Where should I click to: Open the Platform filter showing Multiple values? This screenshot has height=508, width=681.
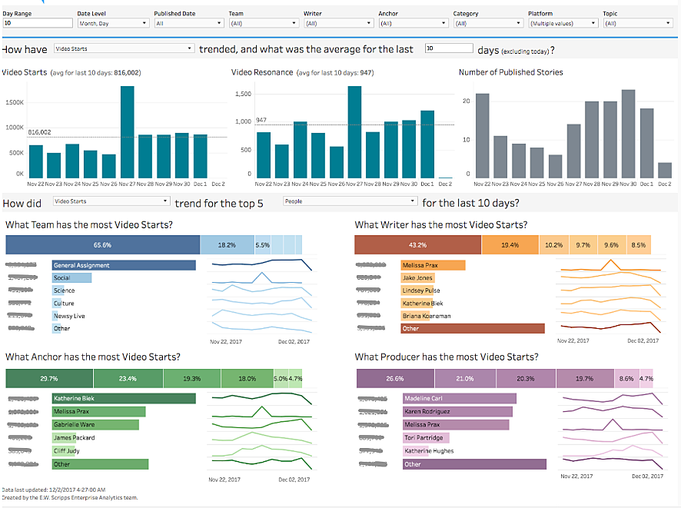click(x=562, y=24)
